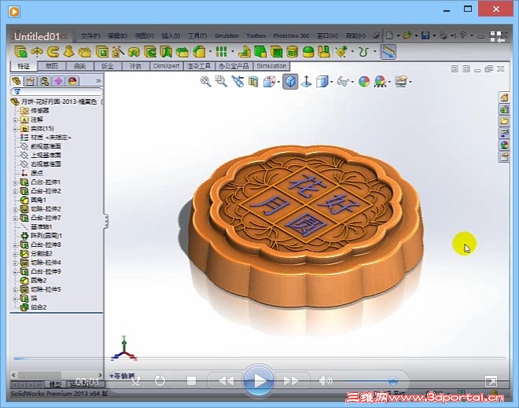
Task: Select the Dome tool icon
Action: (x=308, y=52)
